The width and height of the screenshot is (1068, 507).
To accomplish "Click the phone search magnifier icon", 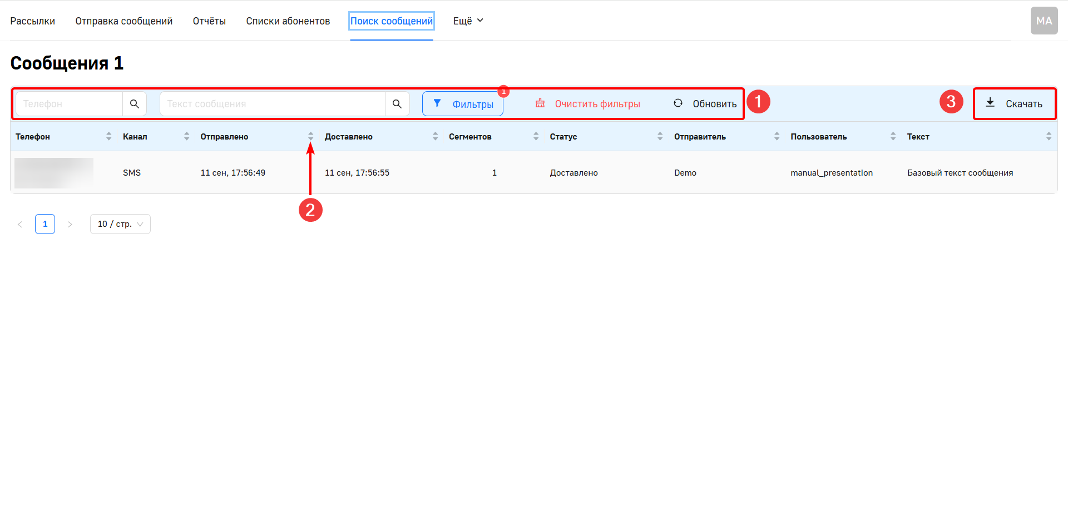I will click(x=135, y=104).
